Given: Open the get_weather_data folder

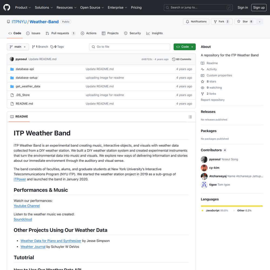Looking at the screenshot, I should pos(28,86).
